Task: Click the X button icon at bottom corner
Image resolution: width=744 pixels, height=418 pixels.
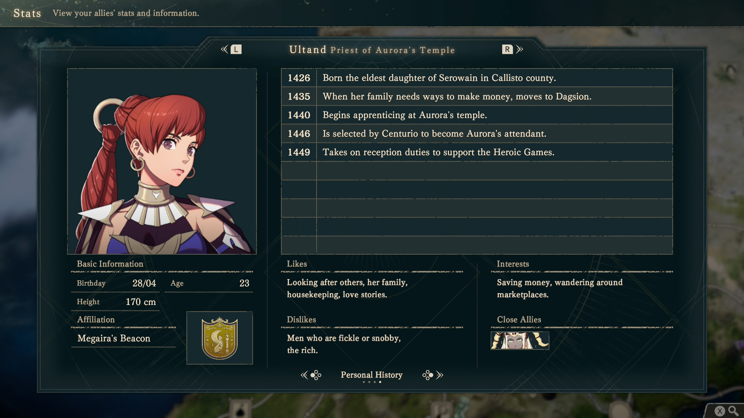Action: [720, 411]
